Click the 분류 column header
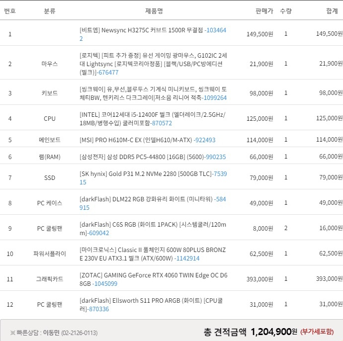This screenshot has height=341, width=343. coord(50,11)
